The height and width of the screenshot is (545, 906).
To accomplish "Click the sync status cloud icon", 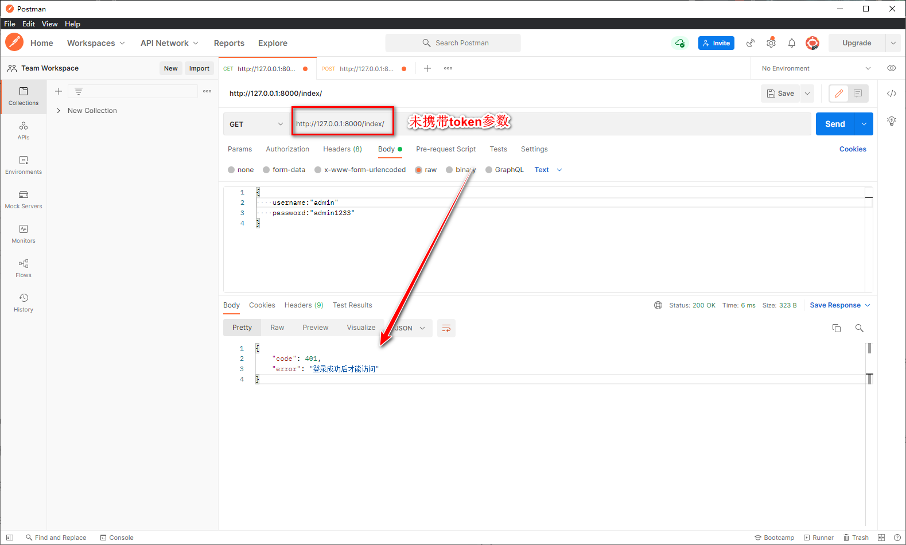I will coord(680,43).
